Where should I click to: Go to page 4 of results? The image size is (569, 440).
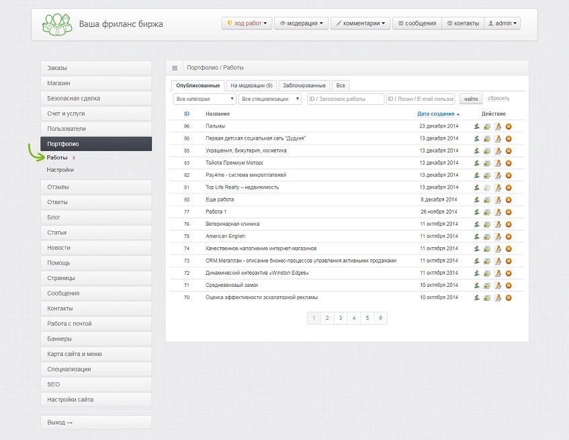click(x=354, y=318)
